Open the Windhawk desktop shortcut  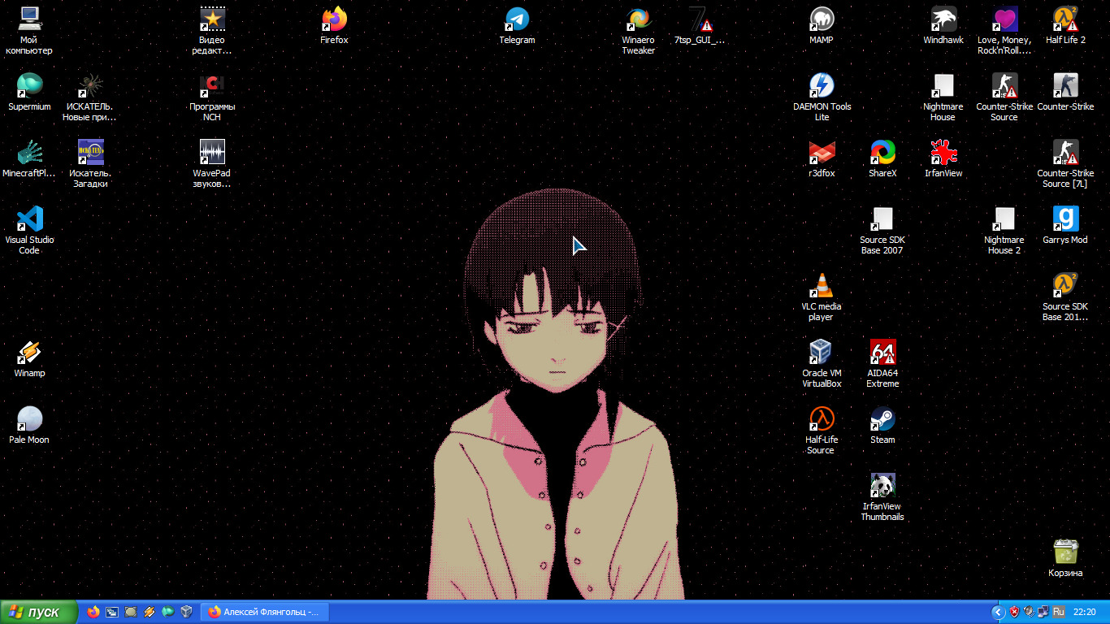coord(943,25)
